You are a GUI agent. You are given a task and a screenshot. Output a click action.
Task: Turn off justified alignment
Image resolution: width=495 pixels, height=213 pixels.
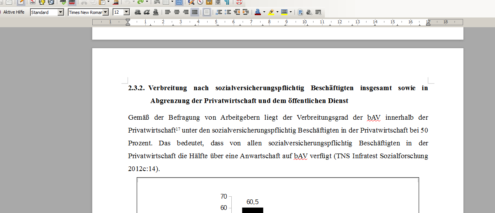coord(195,12)
